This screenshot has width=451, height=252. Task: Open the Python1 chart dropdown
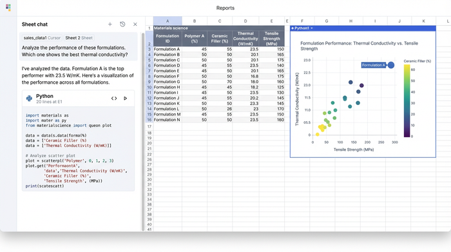(x=312, y=28)
